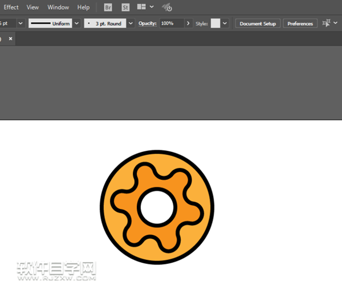342x293 pixels.
Task: Open the Arrange Documents layout icon
Action: click(141, 7)
